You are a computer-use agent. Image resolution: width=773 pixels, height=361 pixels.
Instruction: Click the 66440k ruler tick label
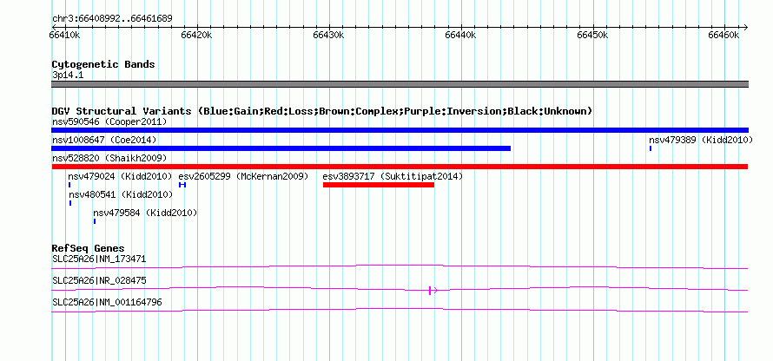point(460,35)
